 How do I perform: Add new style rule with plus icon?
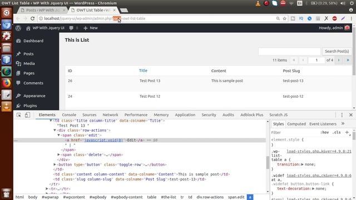tap(347, 132)
